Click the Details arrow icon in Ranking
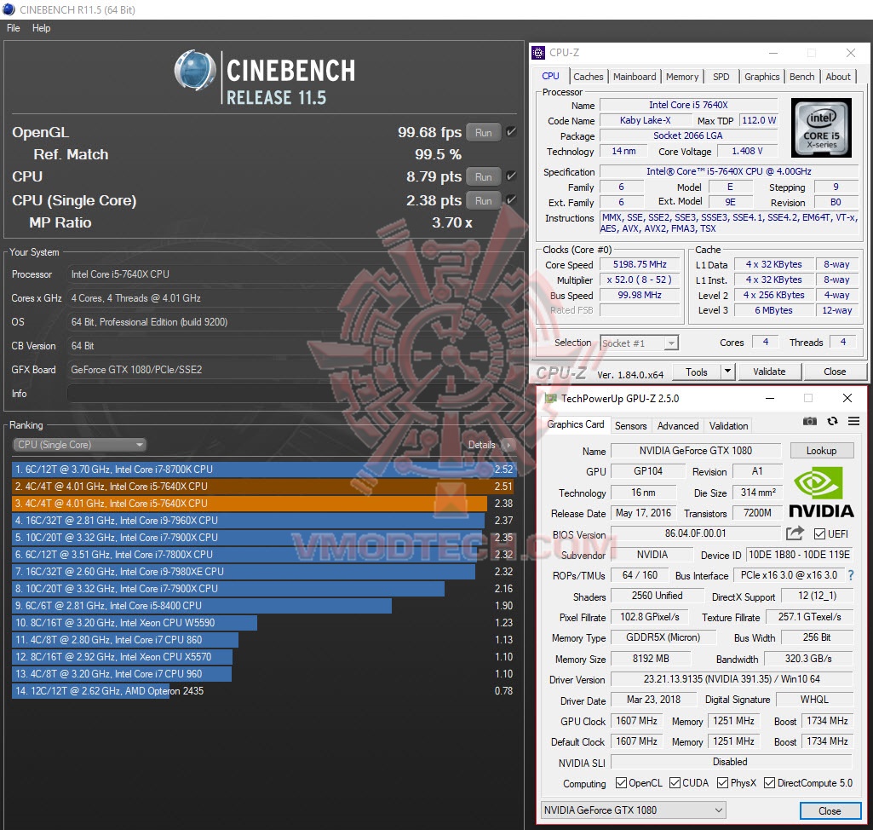873x830 pixels. [508, 445]
